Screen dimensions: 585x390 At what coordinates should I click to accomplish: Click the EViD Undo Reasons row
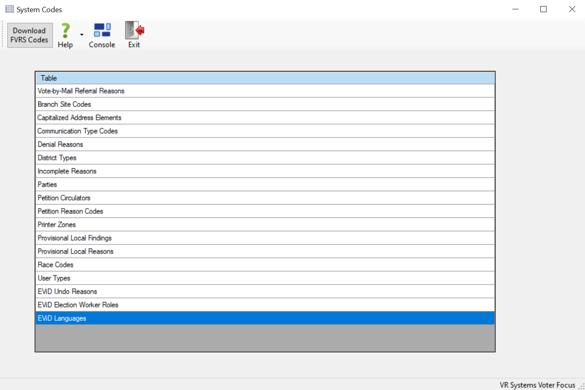pos(67,292)
